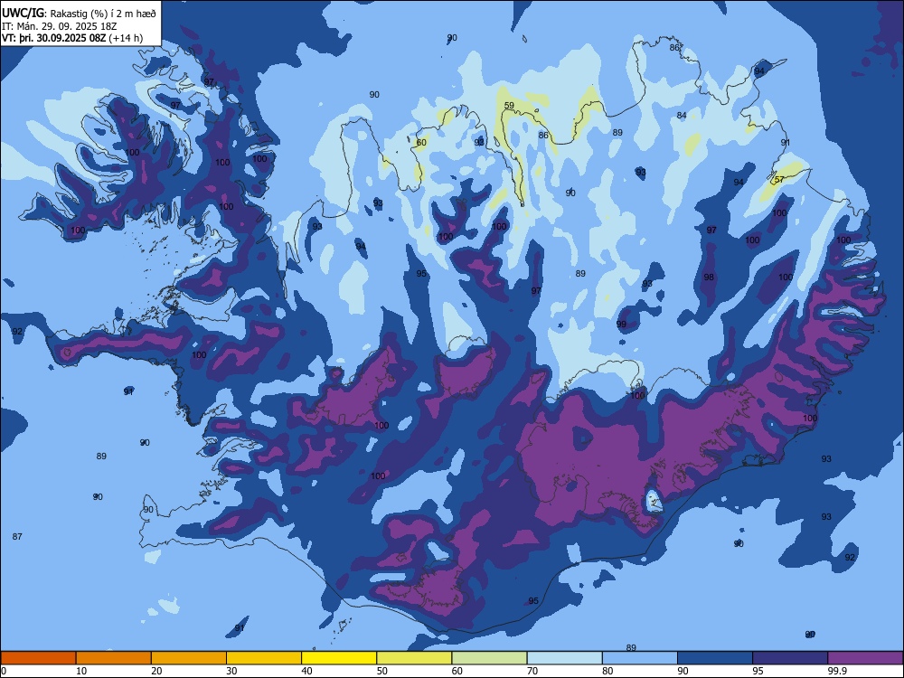Screen dimensions: 904x678
Task: Click the 80–90 light blue legend swatch
Action: (x=640, y=658)
